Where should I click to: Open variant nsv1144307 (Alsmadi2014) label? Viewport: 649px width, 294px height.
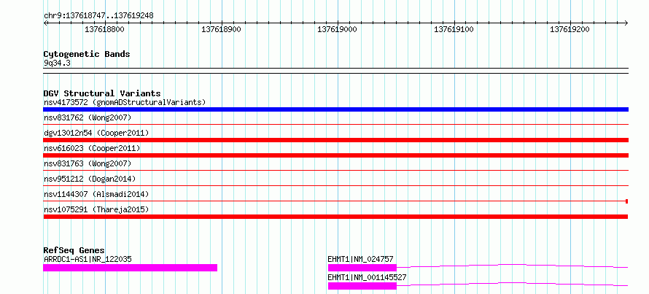tap(96, 194)
